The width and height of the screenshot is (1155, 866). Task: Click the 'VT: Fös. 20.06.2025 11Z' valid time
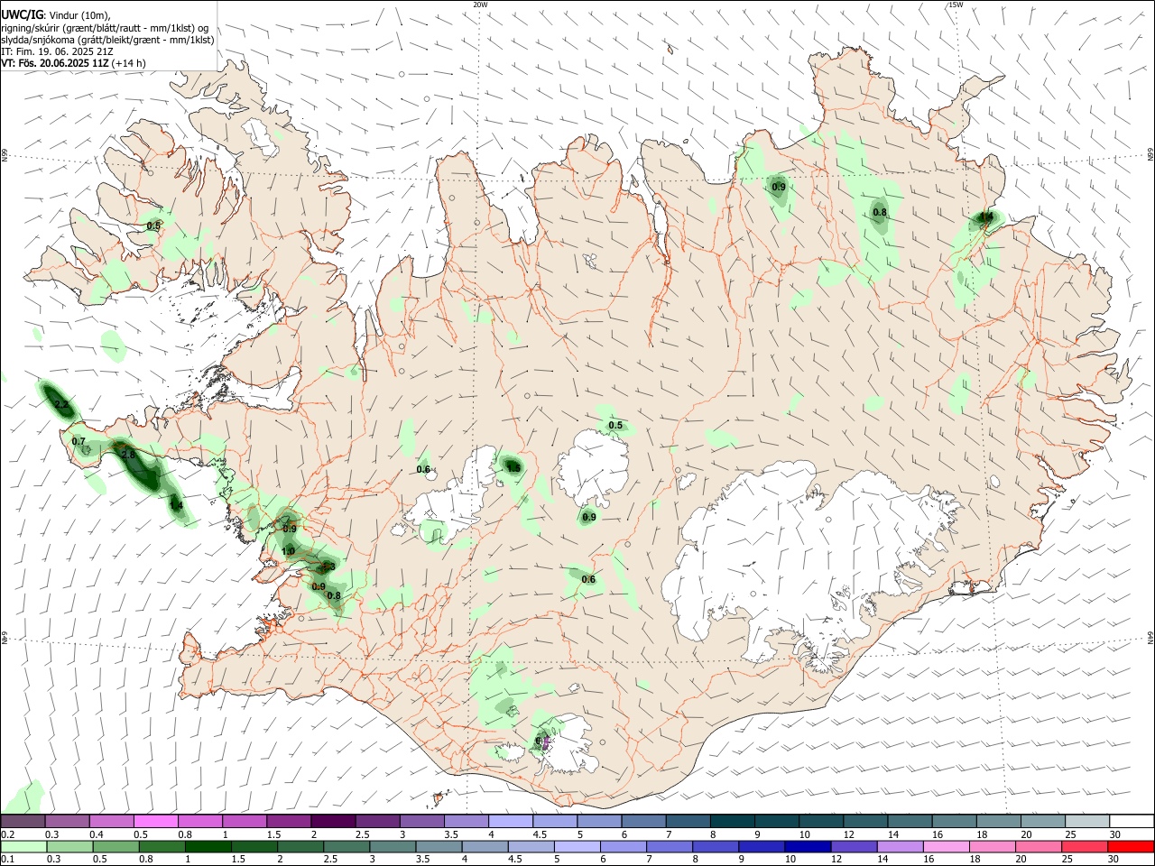coord(55,63)
